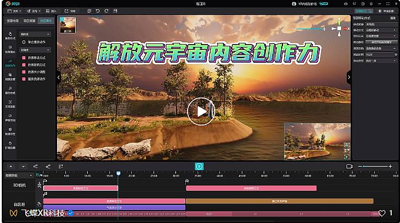Toggle the 3D camera track icon
The width and height of the screenshot is (400, 223).
(x=39, y=185)
